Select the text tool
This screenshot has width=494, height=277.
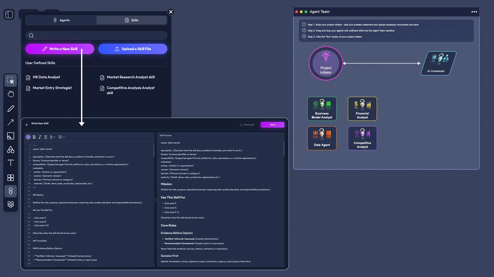point(11,163)
